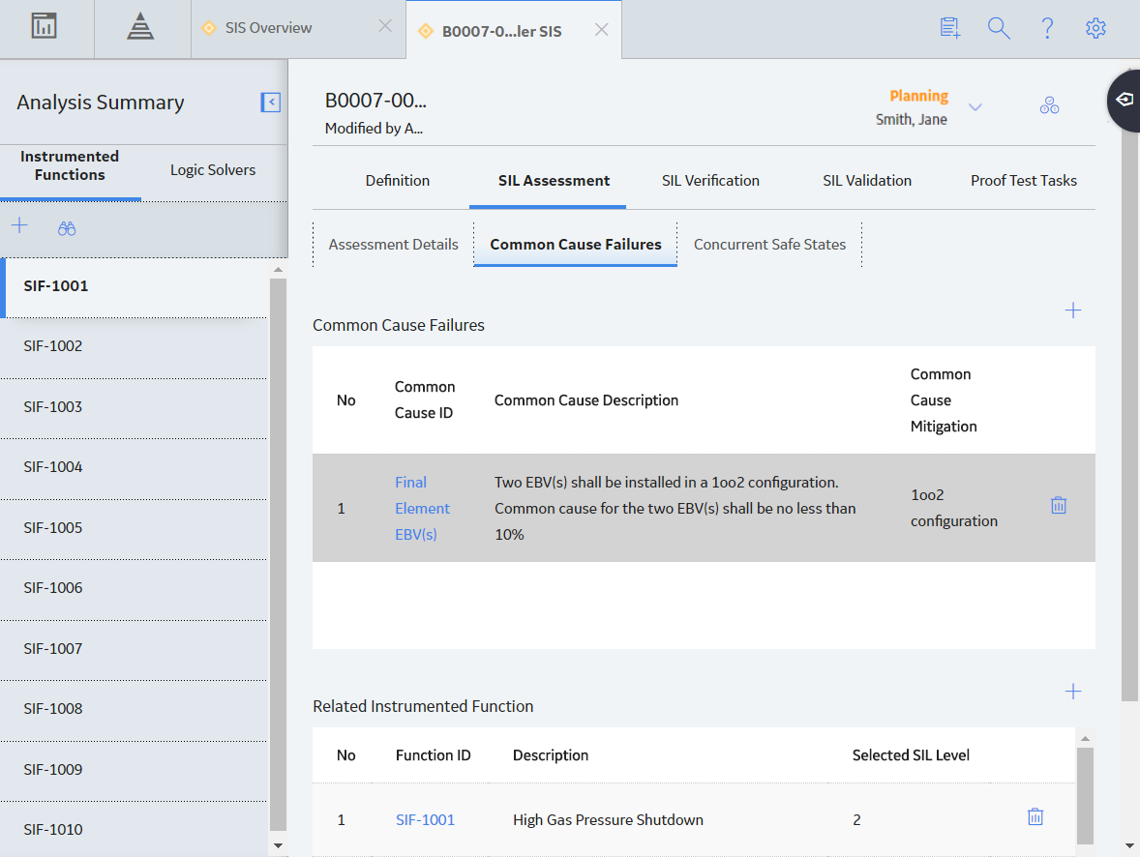Click the search magnifier icon
Image resolution: width=1140 pixels, height=857 pixels.
click(x=999, y=28)
